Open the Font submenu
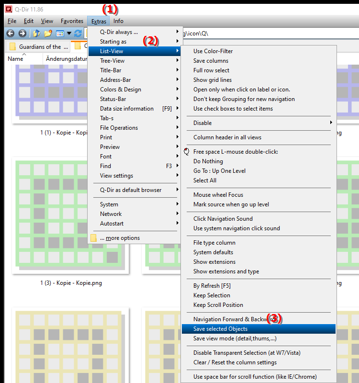The height and width of the screenshot is (383, 359). [x=135, y=157]
